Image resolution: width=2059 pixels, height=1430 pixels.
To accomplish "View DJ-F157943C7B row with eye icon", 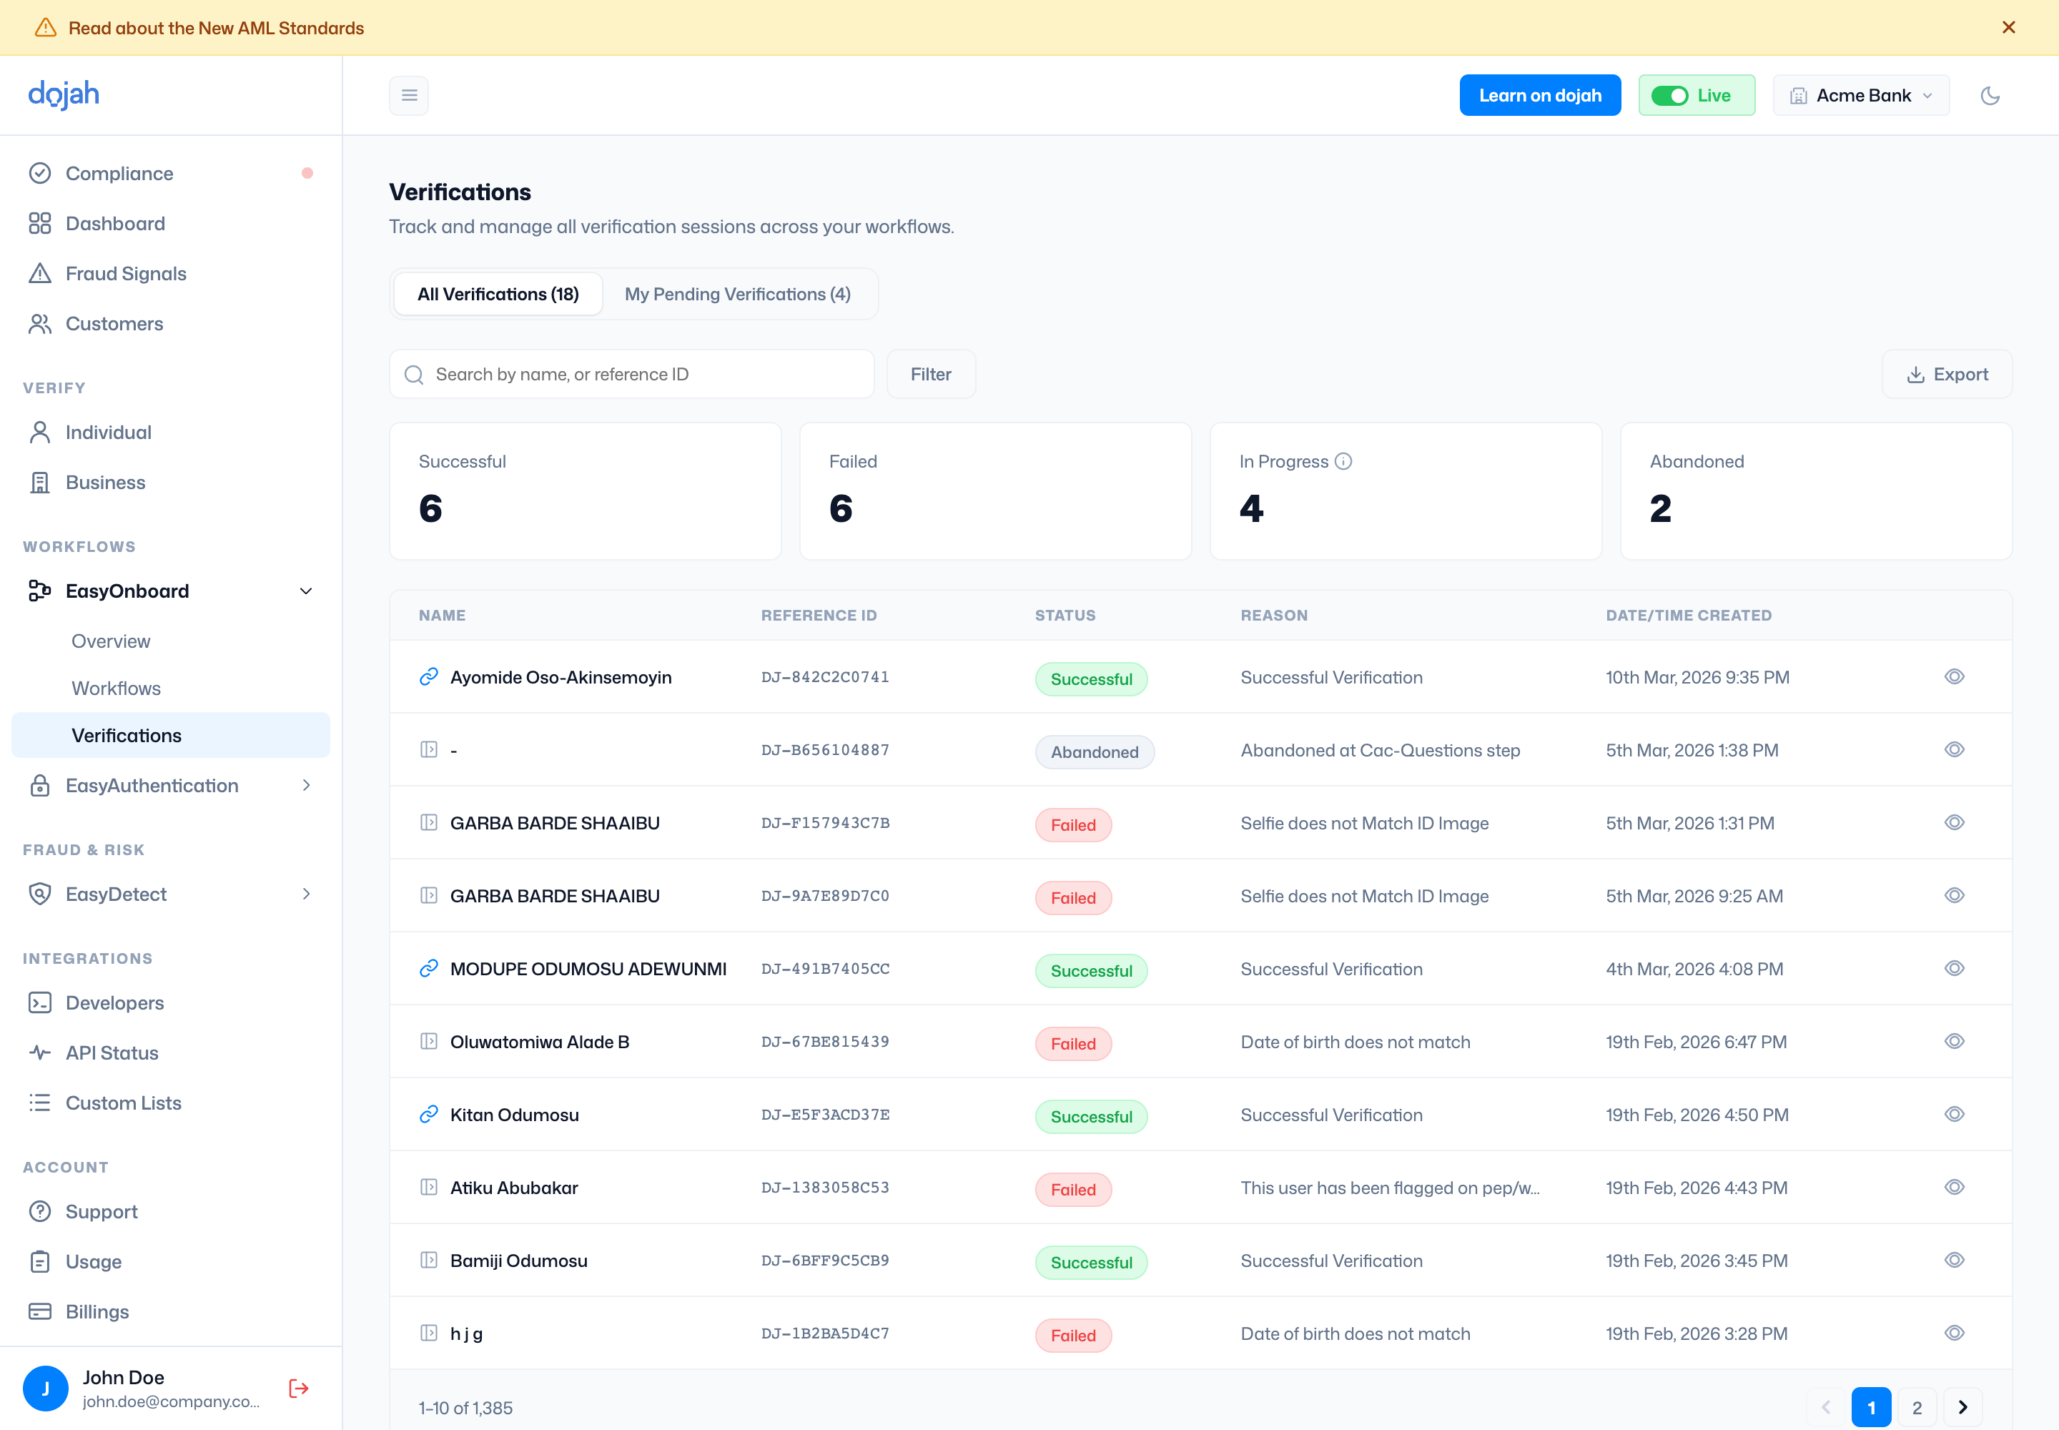I will (x=1954, y=822).
